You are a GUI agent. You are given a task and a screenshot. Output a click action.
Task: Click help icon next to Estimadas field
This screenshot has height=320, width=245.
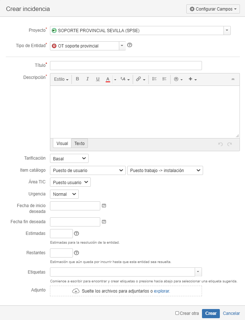pyautogui.click(x=76, y=233)
